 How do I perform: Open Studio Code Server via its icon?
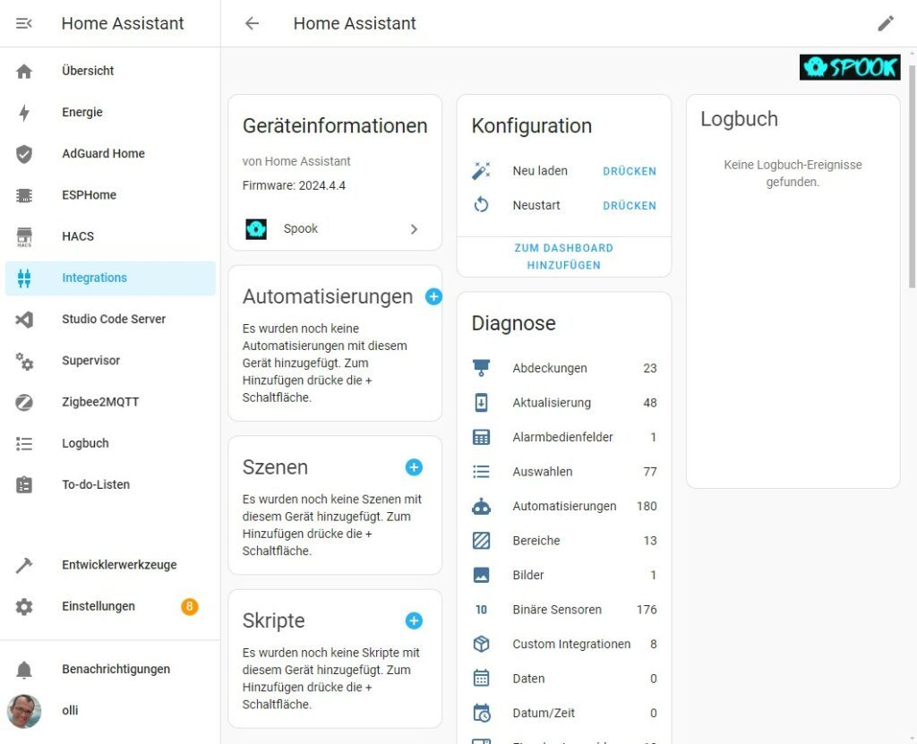tap(23, 319)
